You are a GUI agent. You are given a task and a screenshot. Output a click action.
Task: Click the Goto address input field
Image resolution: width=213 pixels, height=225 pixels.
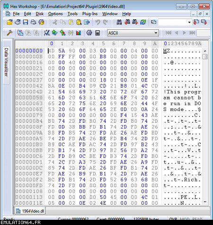[x=173, y=22]
